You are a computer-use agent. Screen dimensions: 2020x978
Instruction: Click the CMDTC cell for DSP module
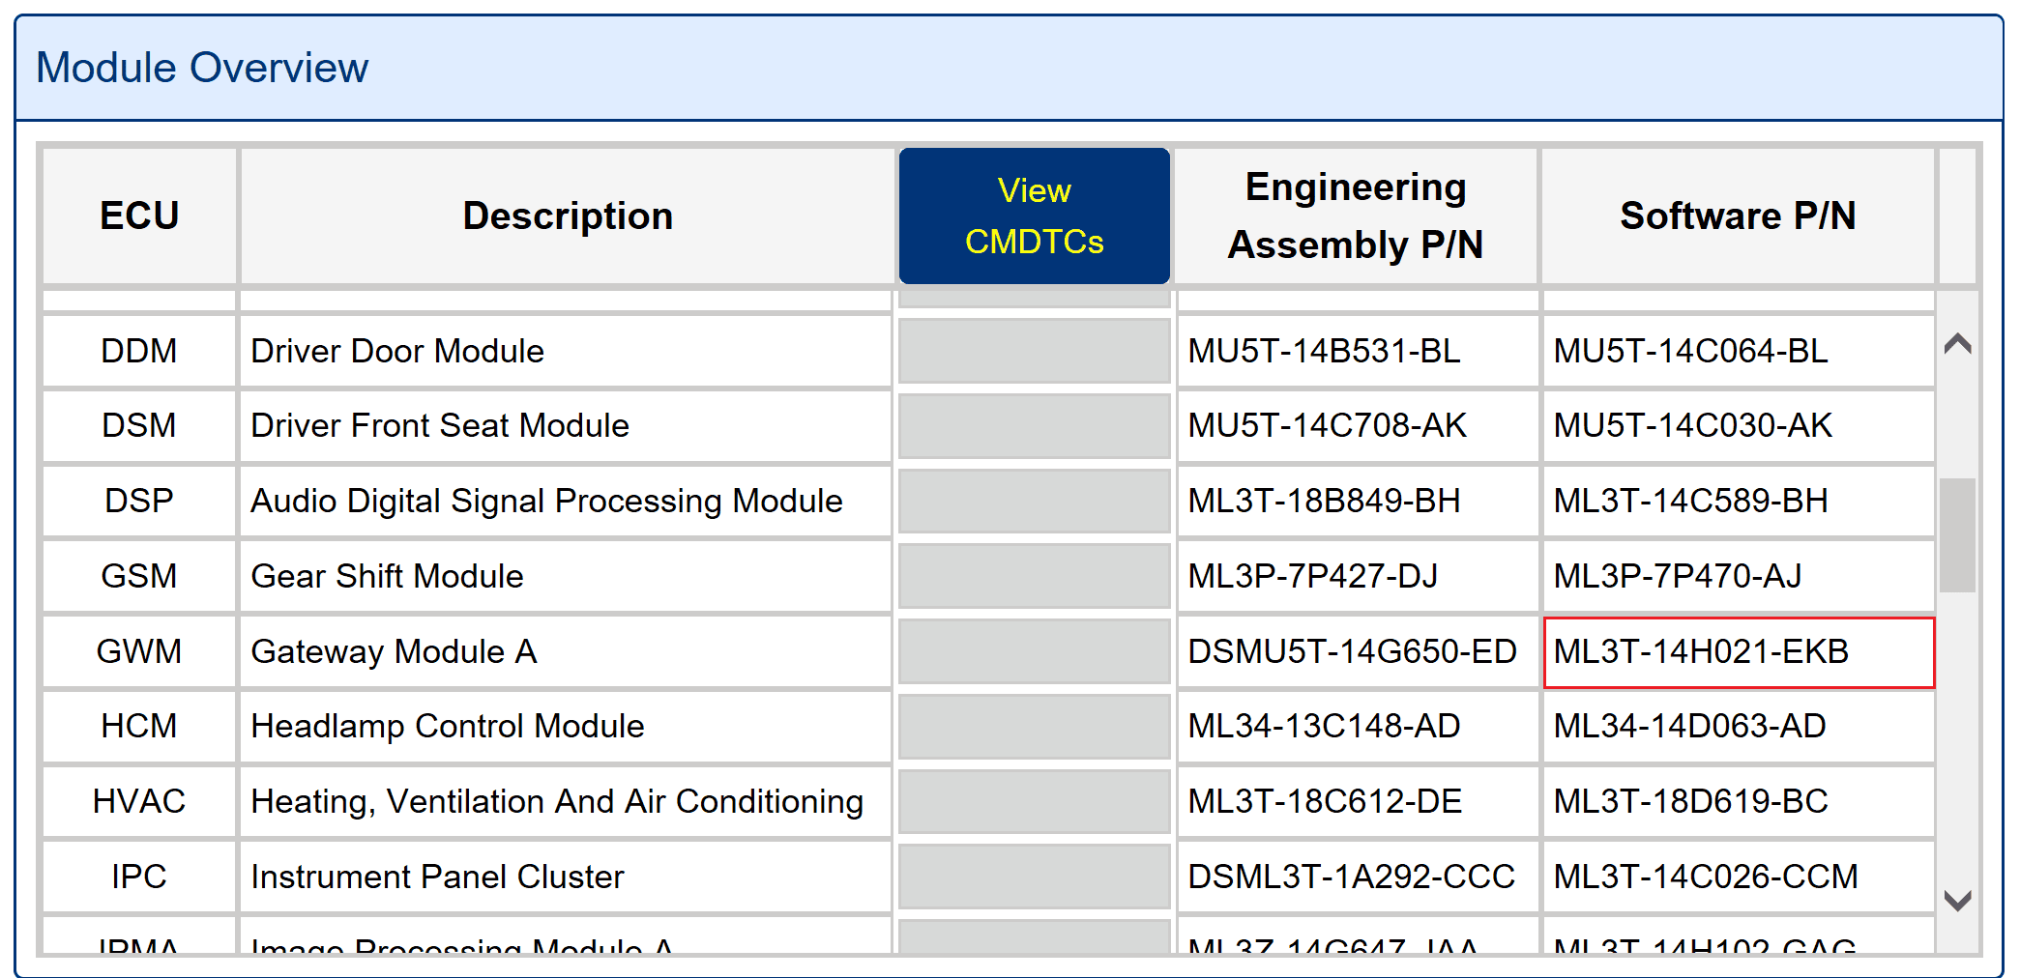[x=1033, y=501]
